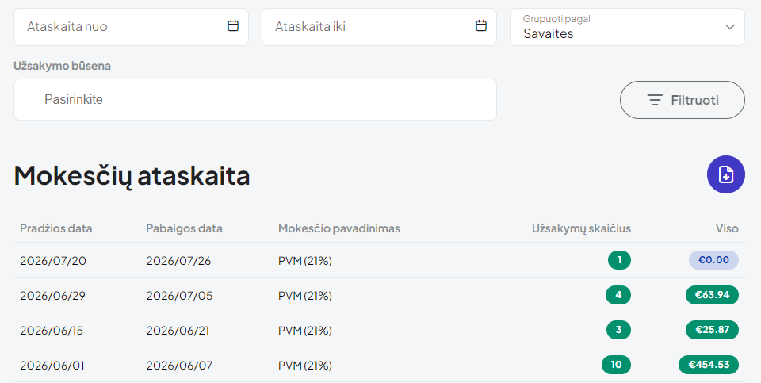Click the Pradžios data column header
The height and width of the screenshot is (383, 761).
[x=55, y=228]
